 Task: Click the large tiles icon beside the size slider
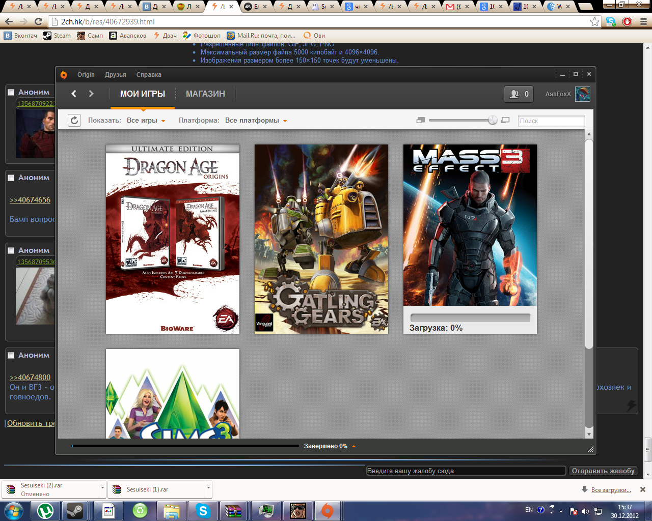[505, 121]
